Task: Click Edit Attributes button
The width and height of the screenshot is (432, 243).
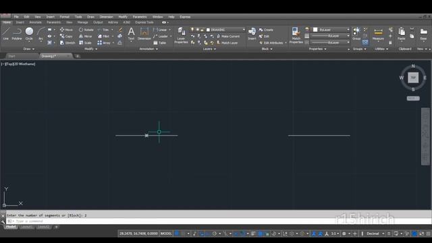Action: coord(271,43)
